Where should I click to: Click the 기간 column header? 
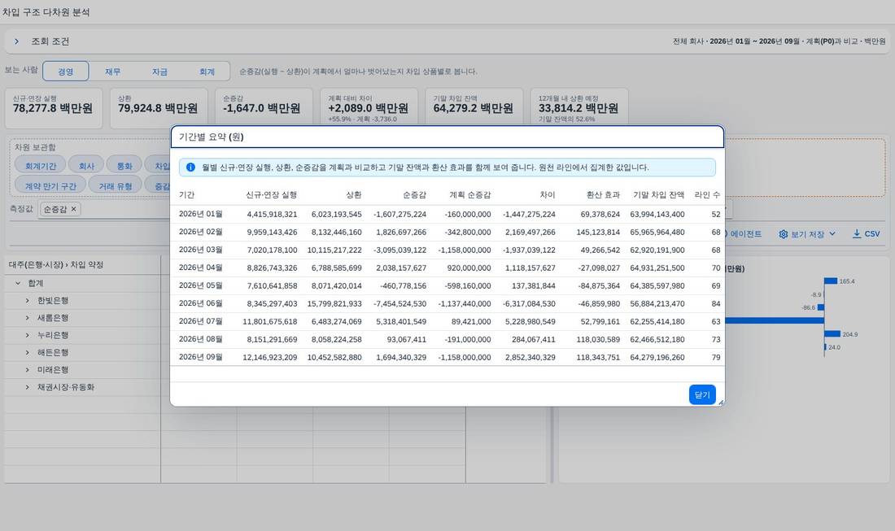[x=186, y=194]
